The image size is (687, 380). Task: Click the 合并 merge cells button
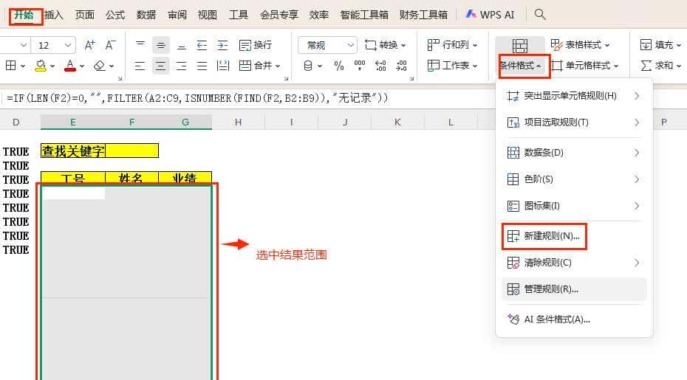click(x=256, y=66)
